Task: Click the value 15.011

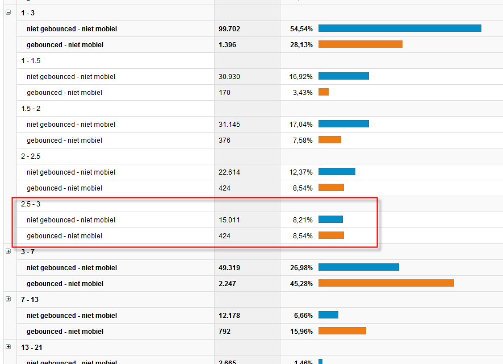Action: click(229, 220)
